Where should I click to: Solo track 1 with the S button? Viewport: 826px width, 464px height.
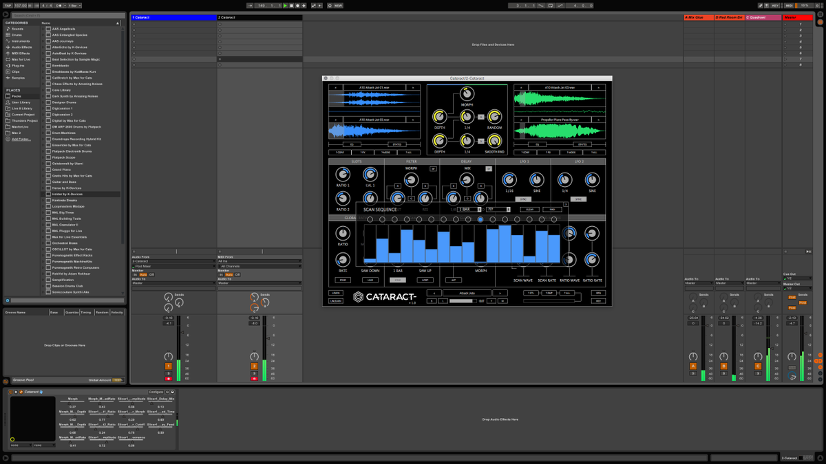tap(169, 373)
